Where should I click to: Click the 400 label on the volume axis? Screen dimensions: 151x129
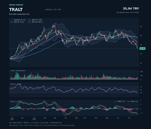142,71
